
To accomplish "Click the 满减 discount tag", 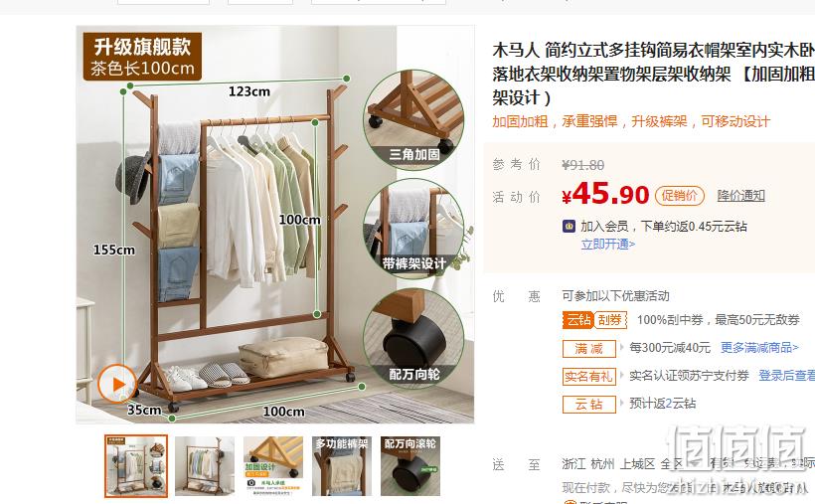I will click(x=589, y=348).
